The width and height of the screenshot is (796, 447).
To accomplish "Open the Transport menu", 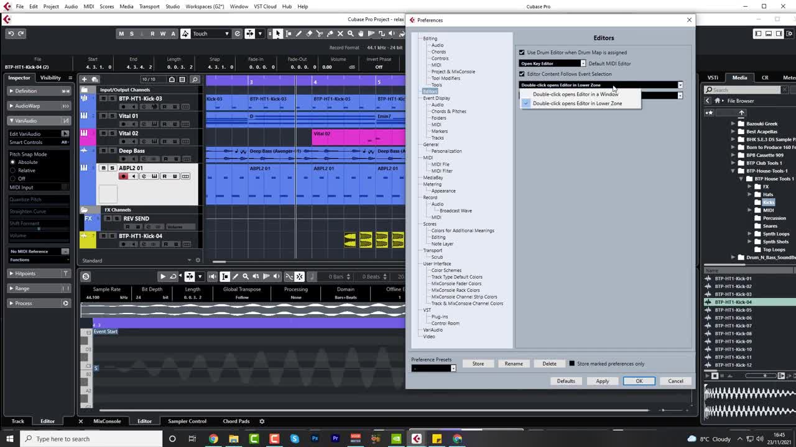I will [149, 6].
